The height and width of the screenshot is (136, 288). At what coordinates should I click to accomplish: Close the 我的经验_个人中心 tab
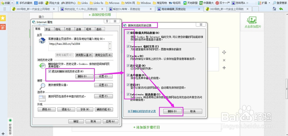click(x=102, y=9)
